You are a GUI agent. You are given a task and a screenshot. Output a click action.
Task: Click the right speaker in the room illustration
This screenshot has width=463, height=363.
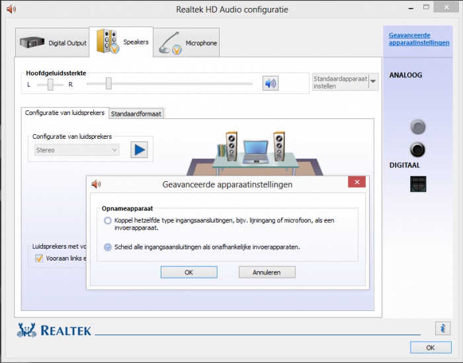pos(279,146)
